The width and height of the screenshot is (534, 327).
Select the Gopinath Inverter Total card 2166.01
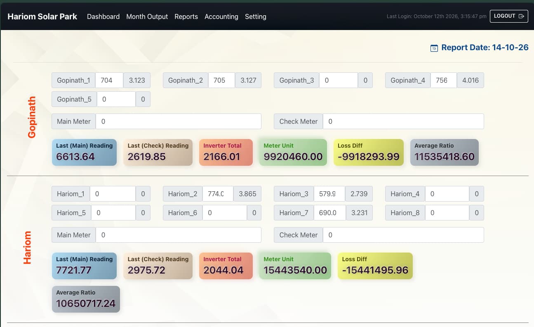click(226, 152)
